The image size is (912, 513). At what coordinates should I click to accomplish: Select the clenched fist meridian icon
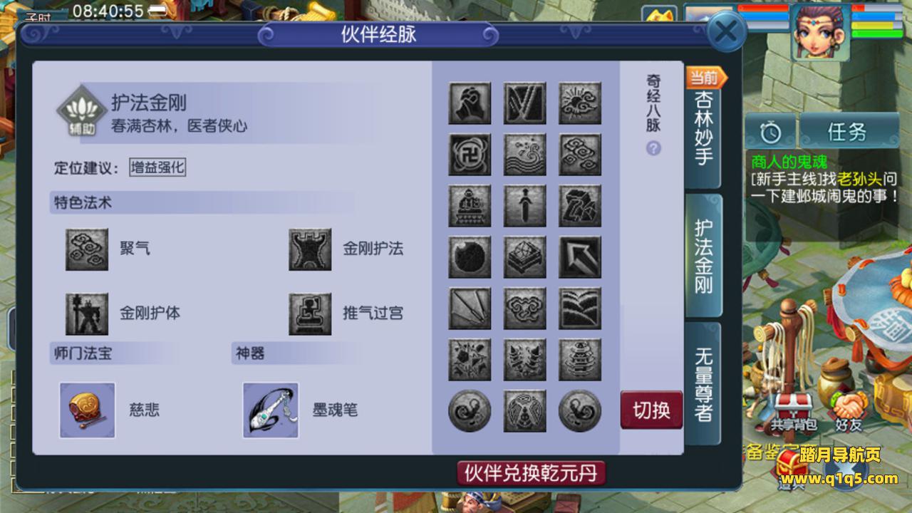click(470, 103)
